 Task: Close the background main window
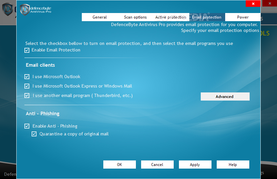click(x=270, y=3)
